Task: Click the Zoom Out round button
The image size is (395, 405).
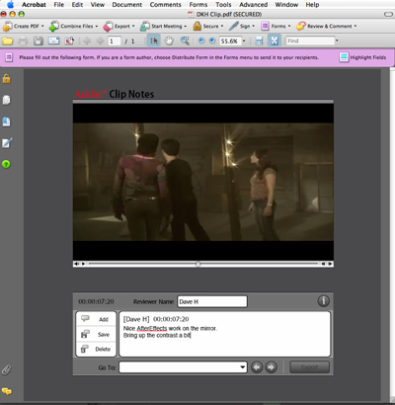Action: click(x=201, y=40)
